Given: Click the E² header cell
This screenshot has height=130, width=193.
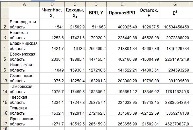Looking at the screenshot, I should (x=175, y=13).
